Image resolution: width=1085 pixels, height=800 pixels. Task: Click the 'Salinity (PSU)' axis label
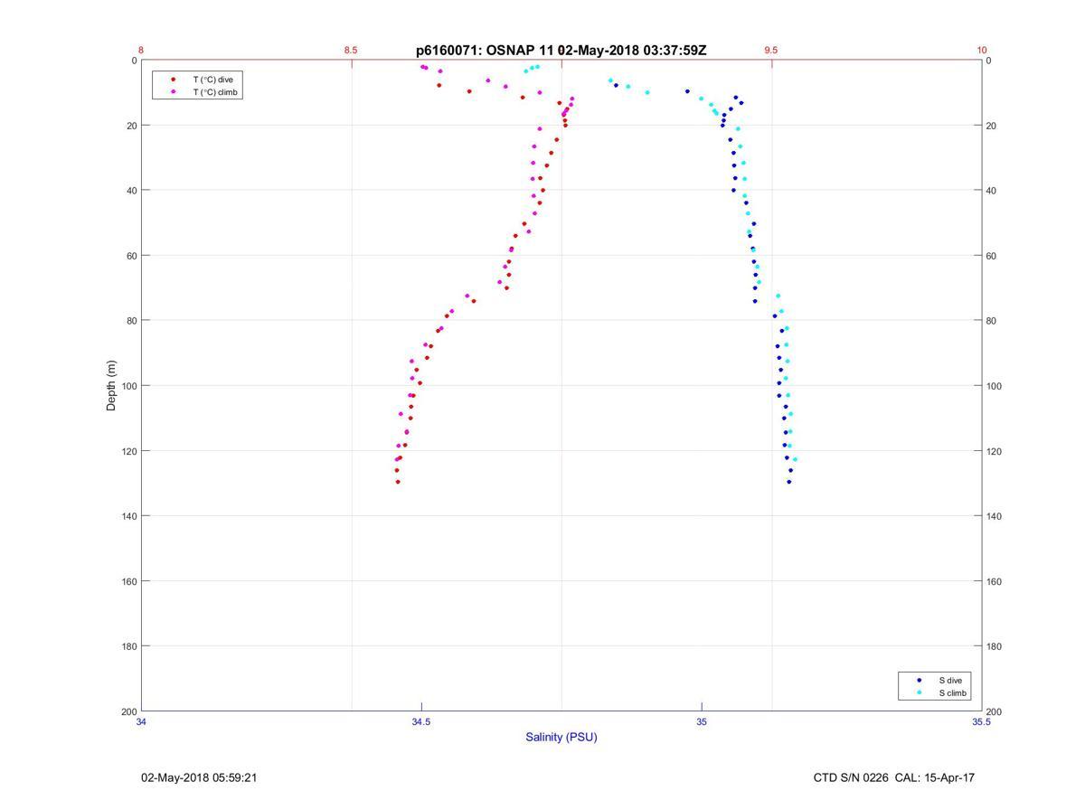pyautogui.click(x=561, y=737)
